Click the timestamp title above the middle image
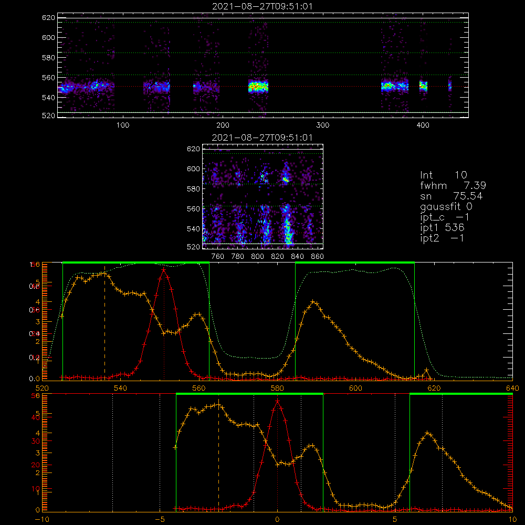525x525 pixels. 262,138
